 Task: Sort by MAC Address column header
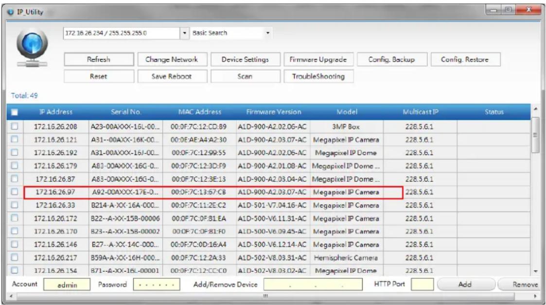click(x=199, y=112)
